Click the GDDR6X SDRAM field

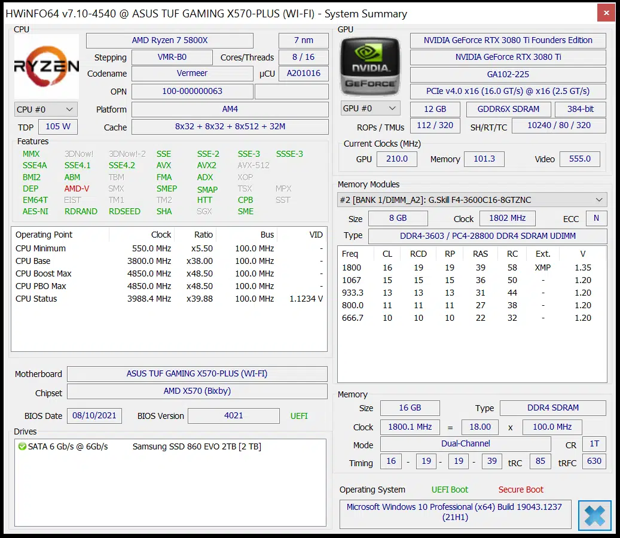coord(508,110)
